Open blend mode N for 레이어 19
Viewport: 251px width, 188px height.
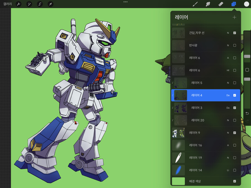click(228, 158)
